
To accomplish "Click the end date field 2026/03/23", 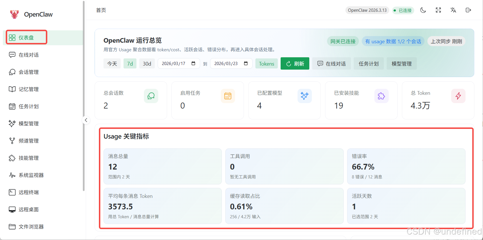I will click(231, 63).
